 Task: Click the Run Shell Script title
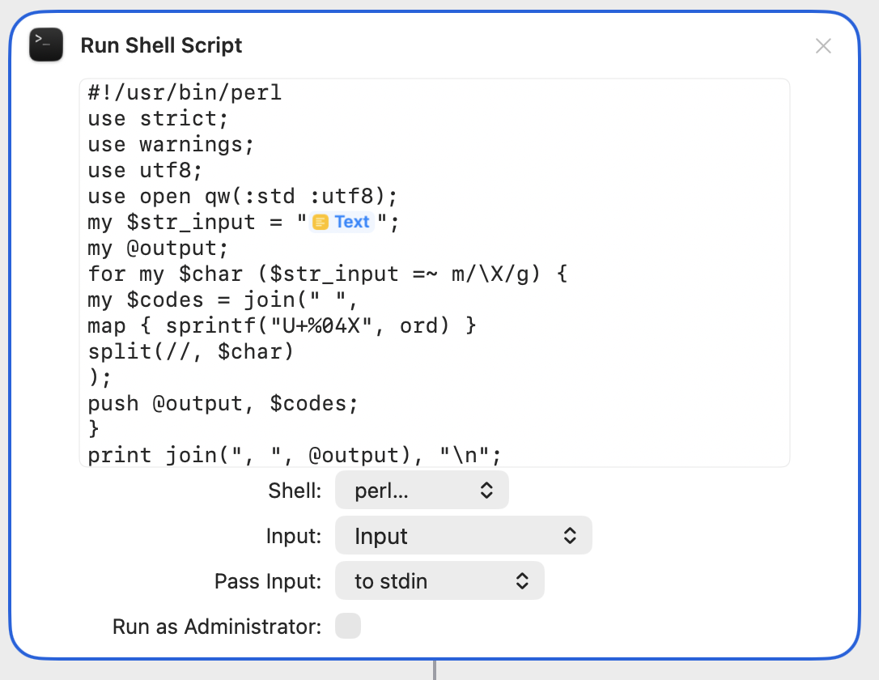[x=161, y=45]
